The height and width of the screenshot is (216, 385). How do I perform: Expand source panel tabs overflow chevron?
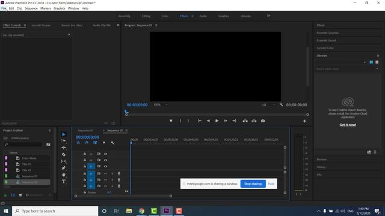coord(118,25)
